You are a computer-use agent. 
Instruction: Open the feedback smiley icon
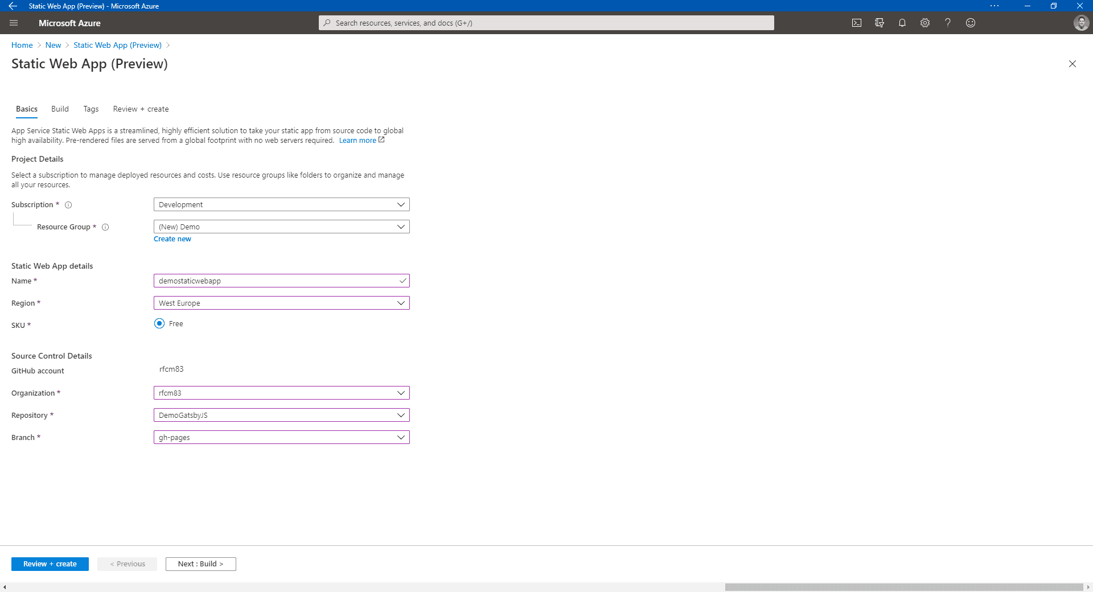(971, 23)
